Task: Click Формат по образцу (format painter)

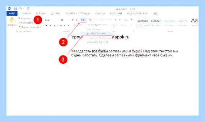Action: [x=30, y=27]
